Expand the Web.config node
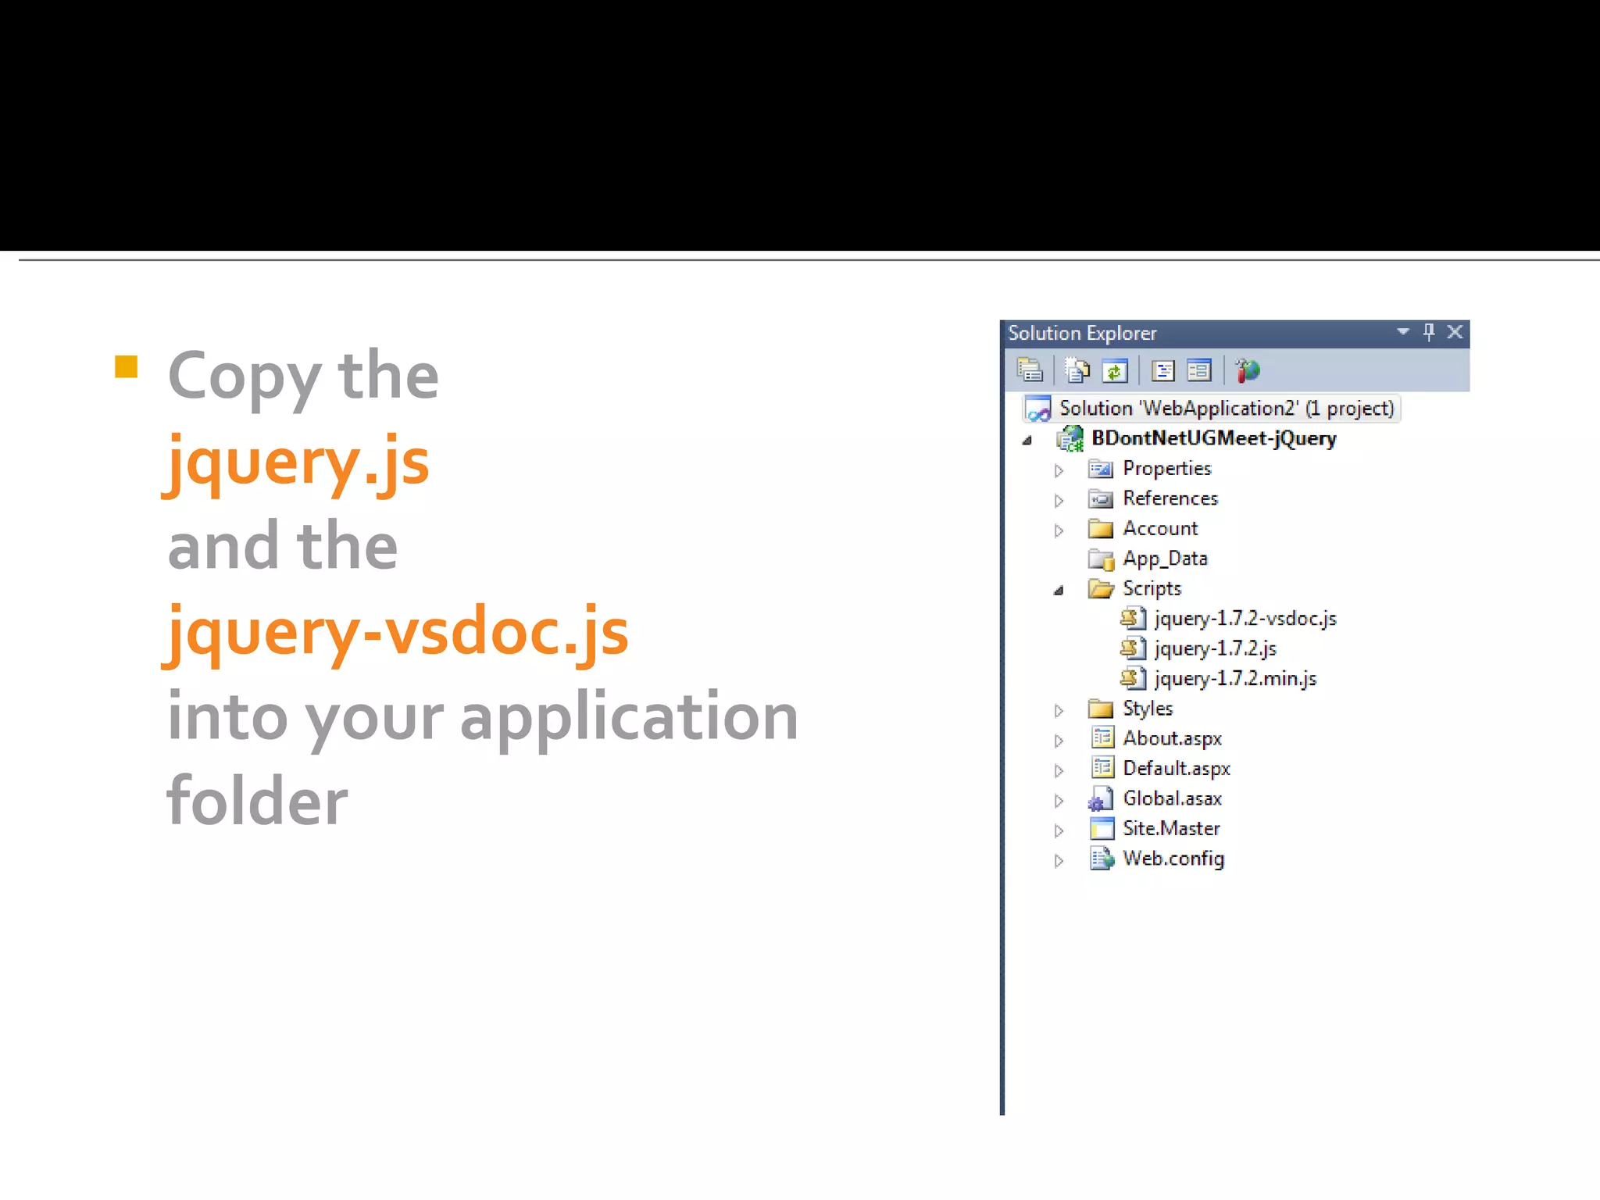 pyautogui.click(x=1059, y=861)
